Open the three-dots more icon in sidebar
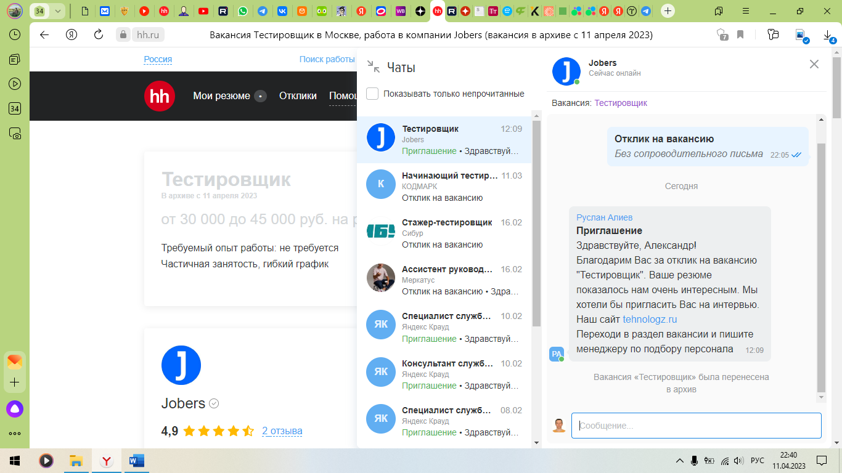Screen dimensions: 842x473 (x=15, y=433)
